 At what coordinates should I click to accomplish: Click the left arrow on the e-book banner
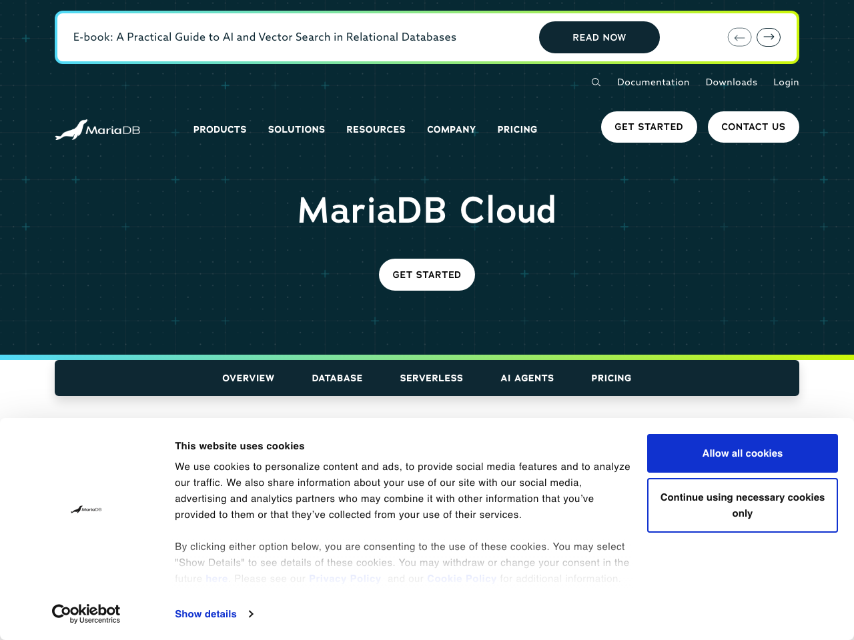pos(739,37)
